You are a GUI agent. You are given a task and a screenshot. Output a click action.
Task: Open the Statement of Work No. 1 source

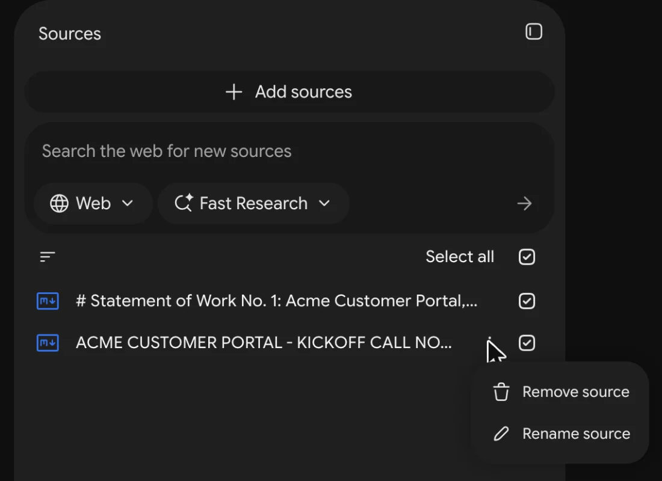(x=277, y=301)
